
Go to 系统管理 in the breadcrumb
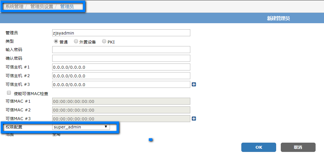tap(15, 6)
